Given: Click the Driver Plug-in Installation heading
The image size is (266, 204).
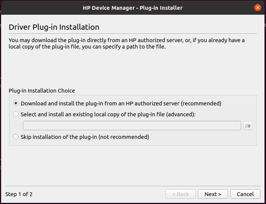Looking at the screenshot, I should tap(54, 27).
